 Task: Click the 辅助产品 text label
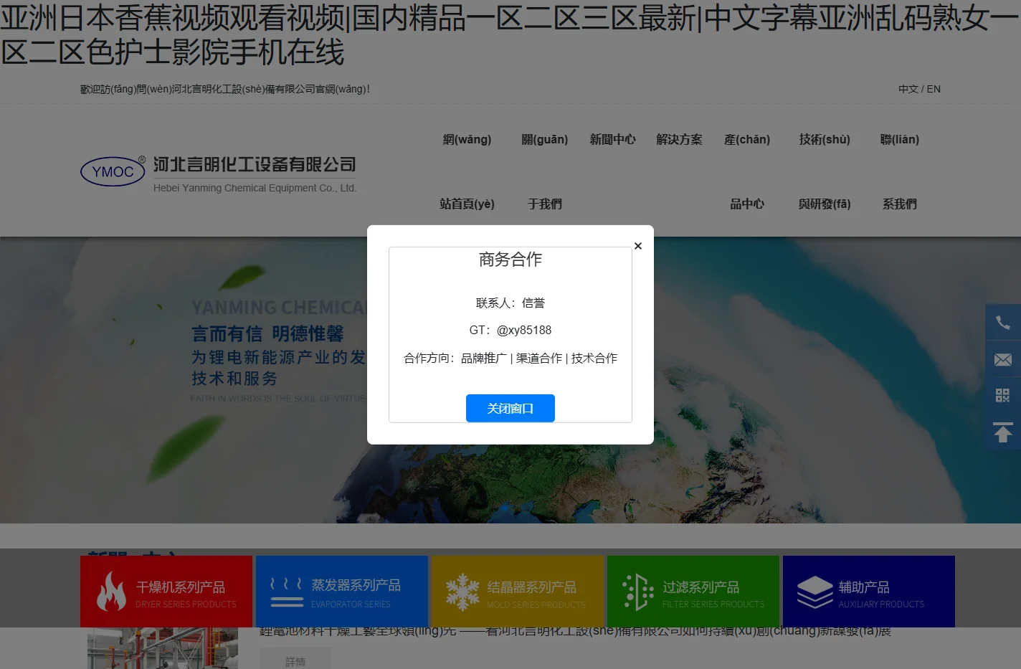pos(864,587)
